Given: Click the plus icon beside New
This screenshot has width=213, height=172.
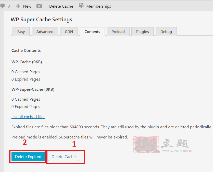Looking at the screenshot, I should click(x=18, y=6).
